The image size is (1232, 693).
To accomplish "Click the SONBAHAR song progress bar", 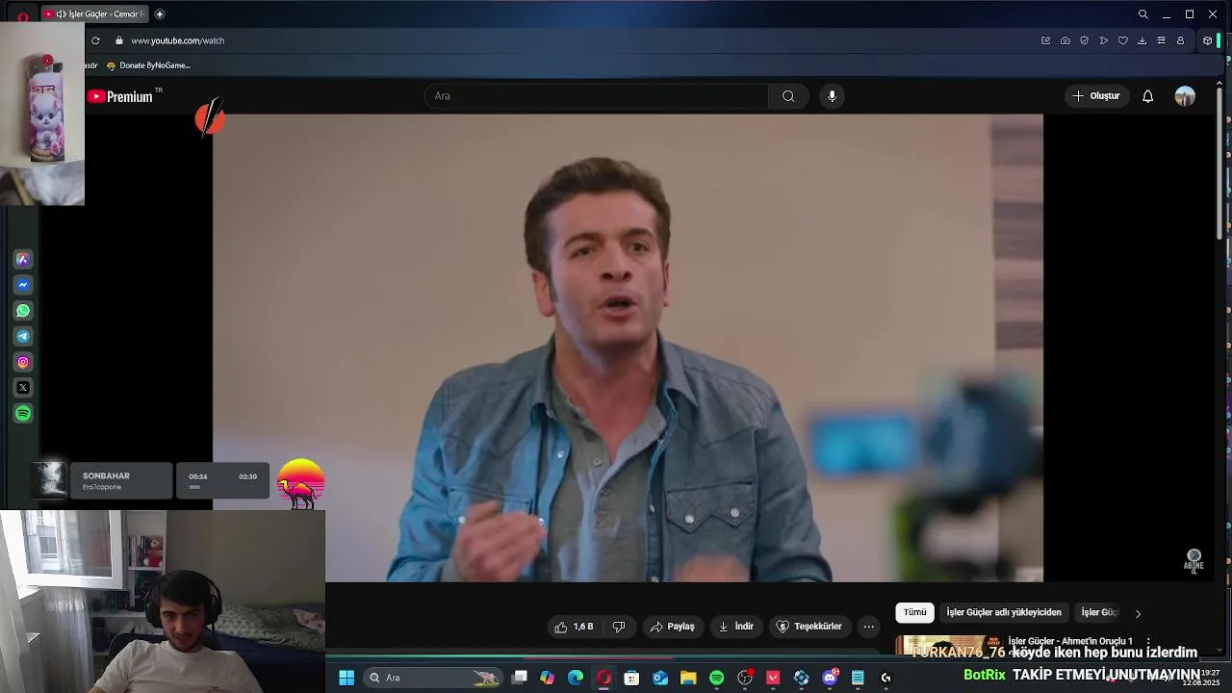I will point(223,487).
